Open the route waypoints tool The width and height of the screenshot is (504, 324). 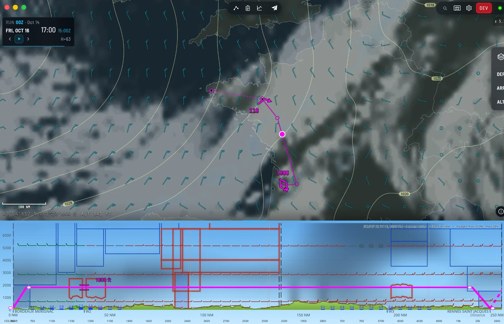(x=236, y=8)
